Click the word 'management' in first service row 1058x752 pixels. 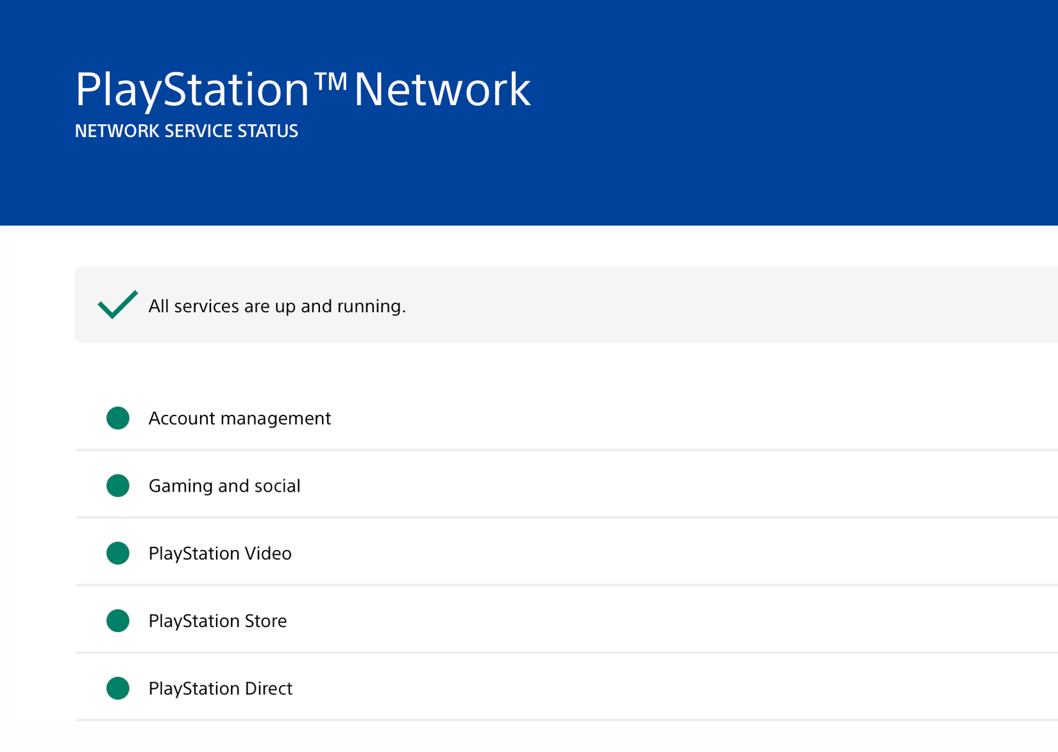point(275,419)
